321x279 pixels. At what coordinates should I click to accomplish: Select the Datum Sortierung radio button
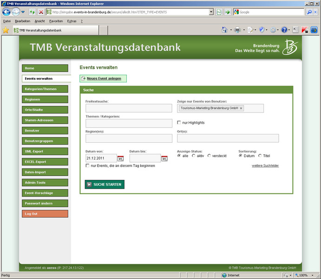point(241,156)
